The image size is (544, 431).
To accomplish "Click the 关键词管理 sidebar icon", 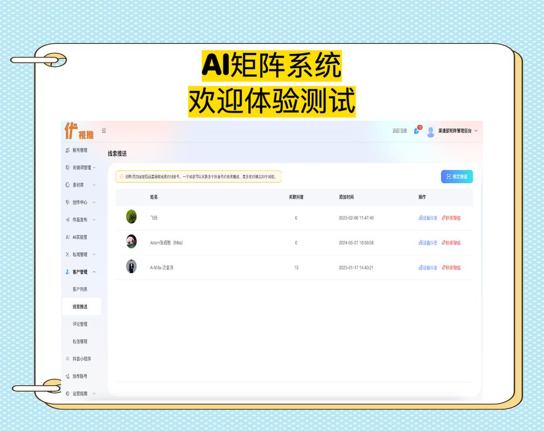I will [x=67, y=168].
